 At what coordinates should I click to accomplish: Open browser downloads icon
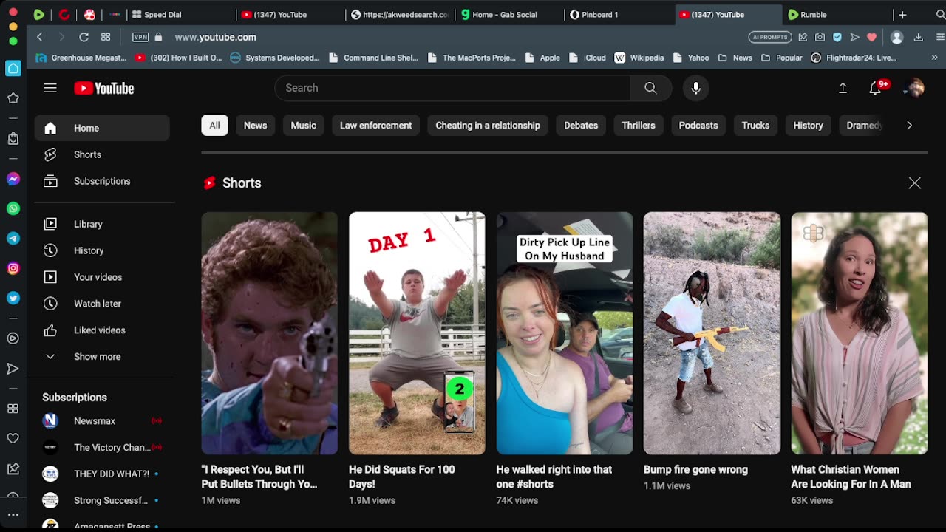919,37
